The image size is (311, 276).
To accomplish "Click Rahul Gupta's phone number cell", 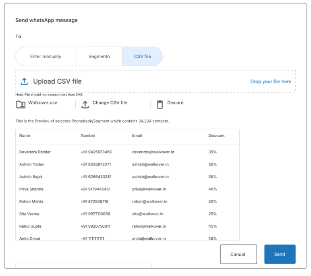I will (96, 226).
